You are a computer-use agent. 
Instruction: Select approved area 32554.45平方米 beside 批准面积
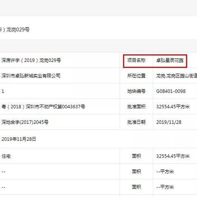(173, 107)
